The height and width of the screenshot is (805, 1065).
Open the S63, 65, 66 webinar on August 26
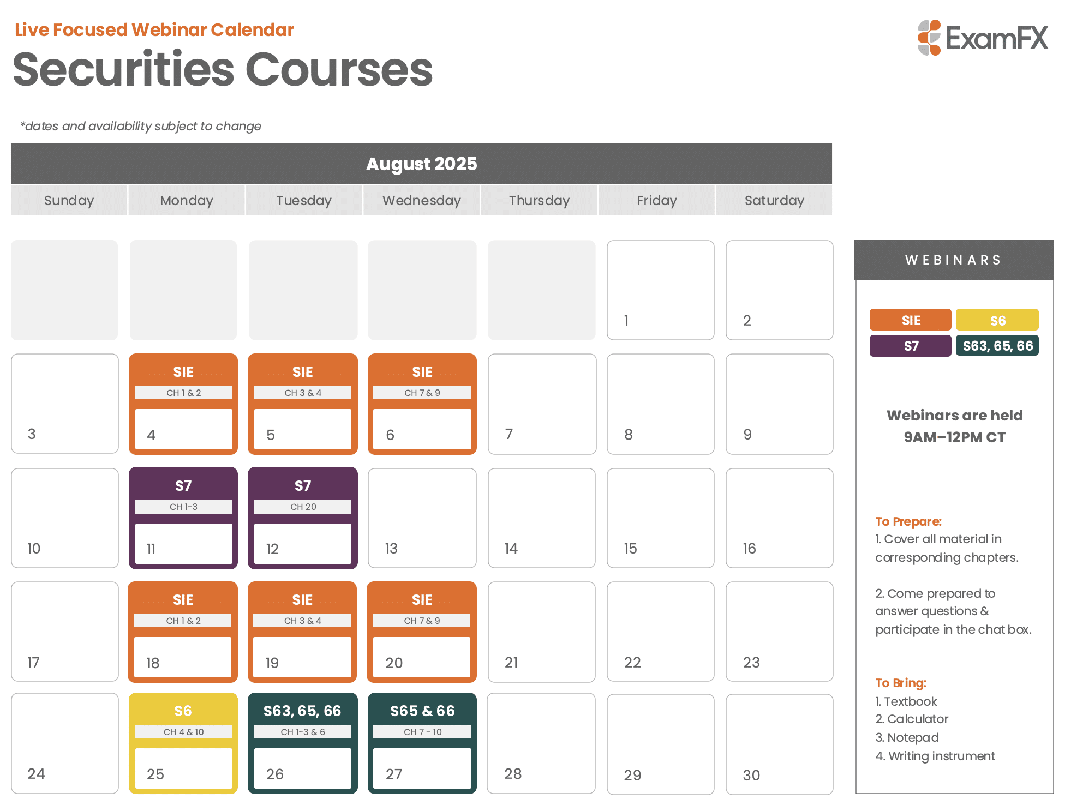click(x=303, y=743)
